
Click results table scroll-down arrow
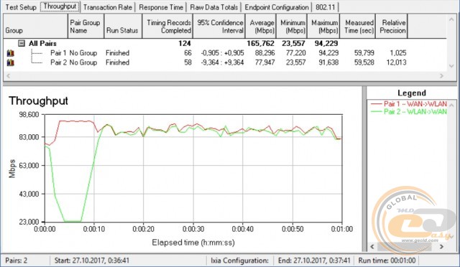tap(451, 66)
